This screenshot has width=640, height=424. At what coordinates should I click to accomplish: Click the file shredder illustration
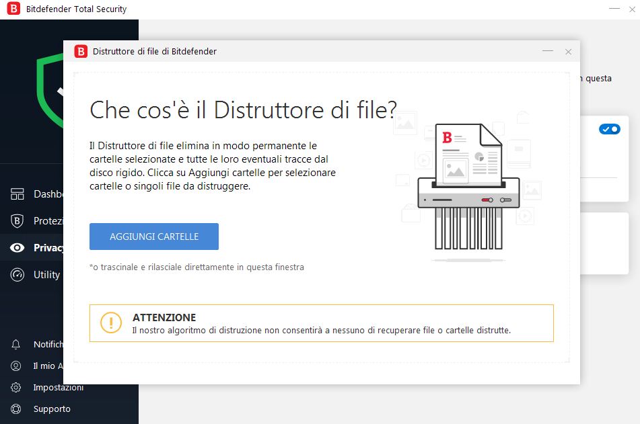point(468,187)
